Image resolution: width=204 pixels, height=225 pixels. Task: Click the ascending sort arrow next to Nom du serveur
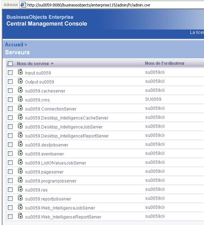(x=52, y=63)
